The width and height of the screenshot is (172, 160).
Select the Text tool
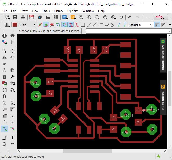tap(12, 137)
